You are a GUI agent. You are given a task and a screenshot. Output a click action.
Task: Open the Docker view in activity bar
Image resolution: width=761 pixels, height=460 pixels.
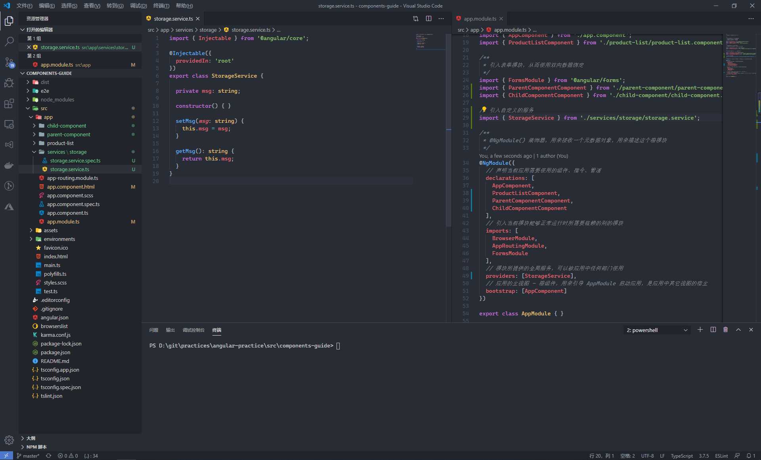point(9,165)
